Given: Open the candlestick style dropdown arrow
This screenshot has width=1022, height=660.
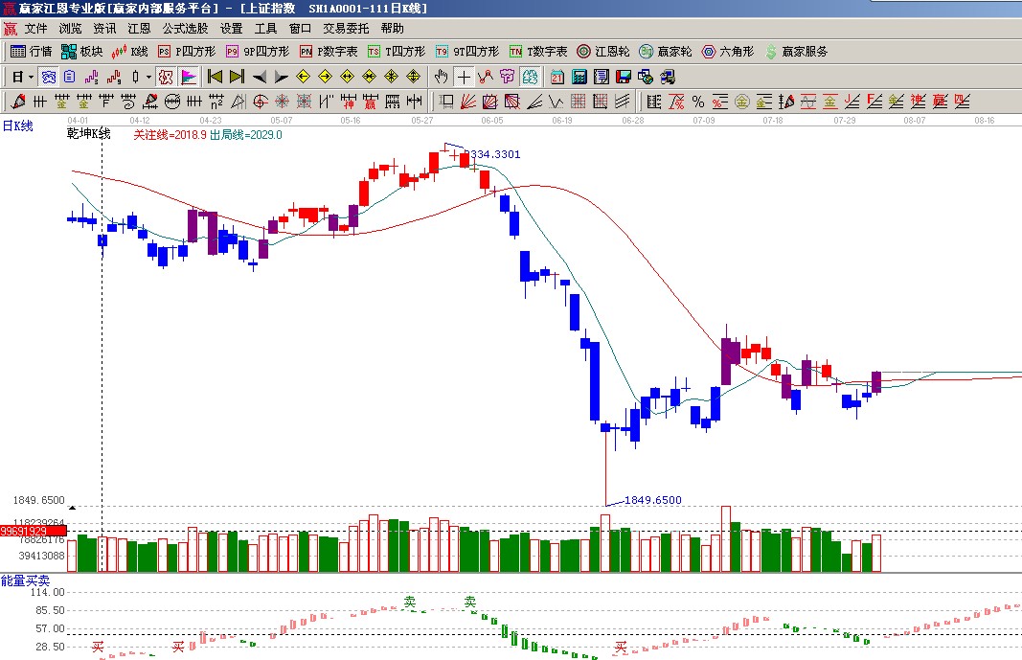Looking at the screenshot, I should [148, 77].
